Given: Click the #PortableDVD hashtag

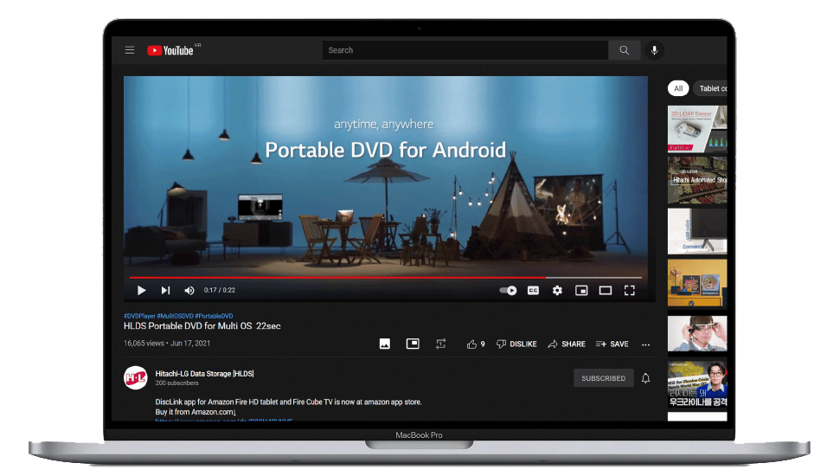Looking at the screenshot, I should 214,316.
